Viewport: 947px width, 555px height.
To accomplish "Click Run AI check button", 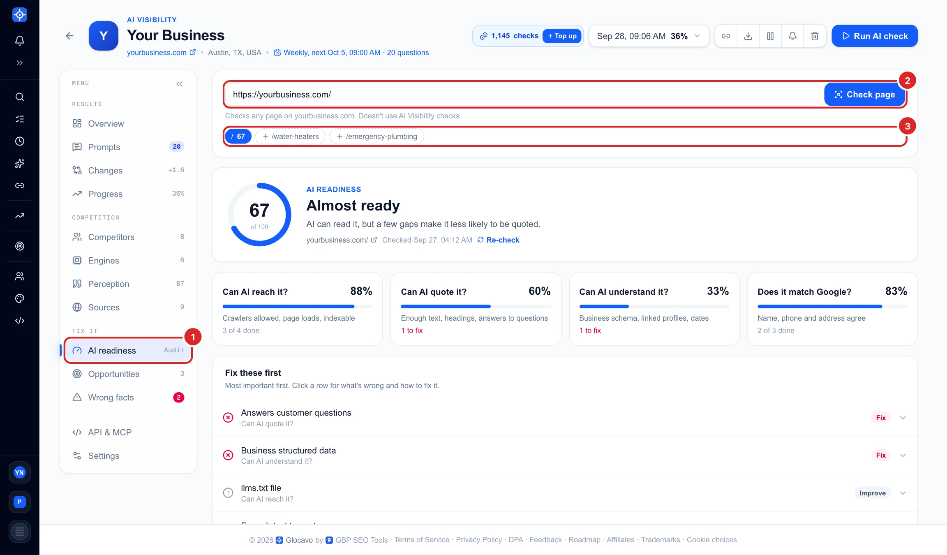I will [875, 36].
